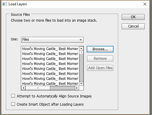The width and height of the screenshot is (152, 115).
Task: Enable Attempt to Automatically Align Source Images
Action: (x=13, y=96)
